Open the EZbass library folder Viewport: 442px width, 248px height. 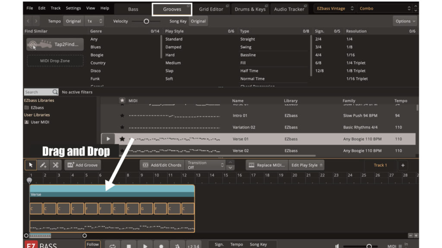click(x=34, y=108)
